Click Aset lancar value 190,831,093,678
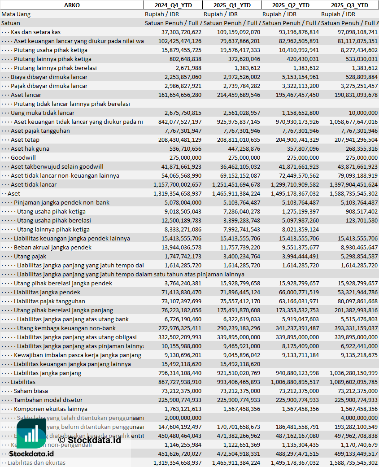The height and width of the screenshot is (467, 379). [356, 95]
